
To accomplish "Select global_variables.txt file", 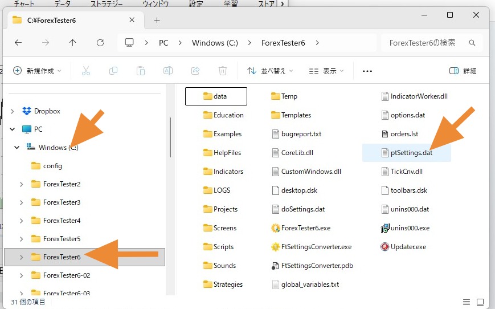I will (x=305, y=284).
